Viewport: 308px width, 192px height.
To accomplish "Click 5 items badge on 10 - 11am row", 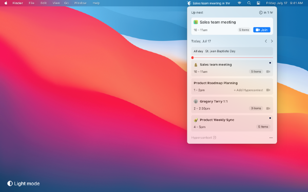I will (x=256, y=72).
